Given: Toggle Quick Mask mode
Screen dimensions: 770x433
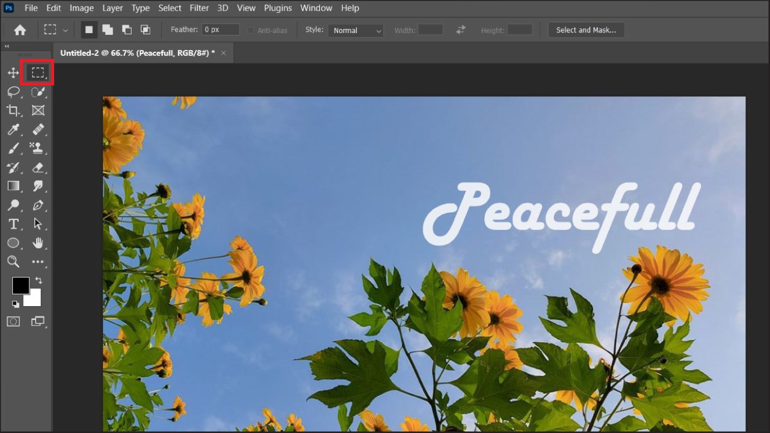Looking at the screenshot, I should (13, 322).
